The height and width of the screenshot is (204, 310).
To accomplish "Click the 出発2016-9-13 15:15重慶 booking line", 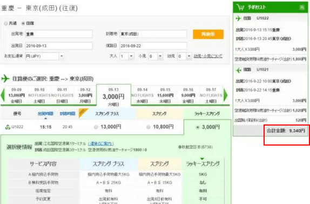I will click(x=258, y=30).
